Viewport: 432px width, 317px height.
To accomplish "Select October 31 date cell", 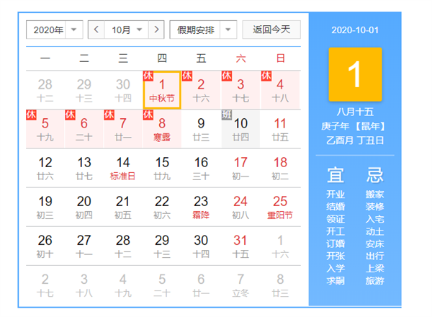I will pos(240,246).
